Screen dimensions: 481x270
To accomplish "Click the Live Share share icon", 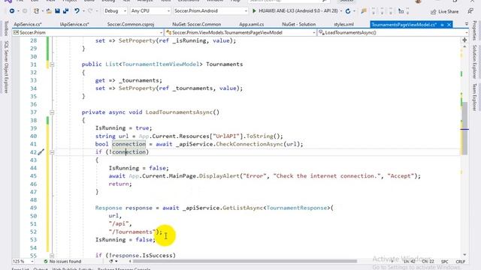I will tap(433, 12).
